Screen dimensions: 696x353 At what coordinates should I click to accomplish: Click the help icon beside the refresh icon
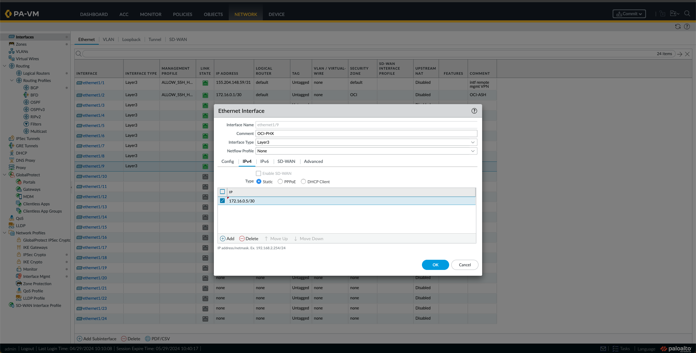point(687,26)
